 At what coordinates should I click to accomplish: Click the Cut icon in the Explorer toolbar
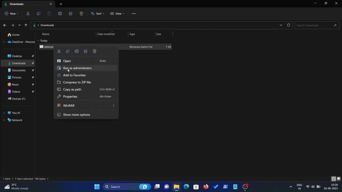coord(28,13)
